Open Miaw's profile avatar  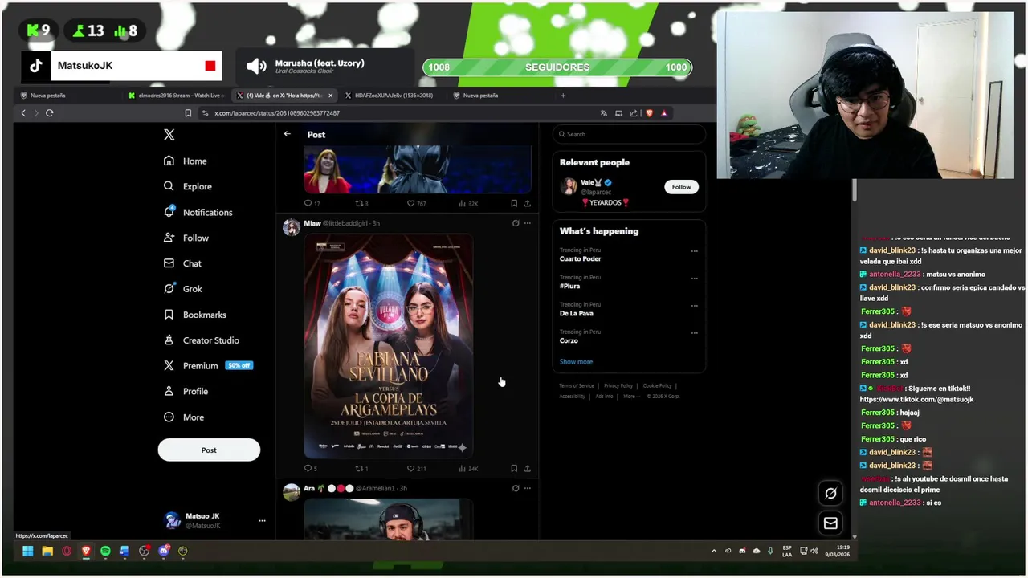point(291,227)
